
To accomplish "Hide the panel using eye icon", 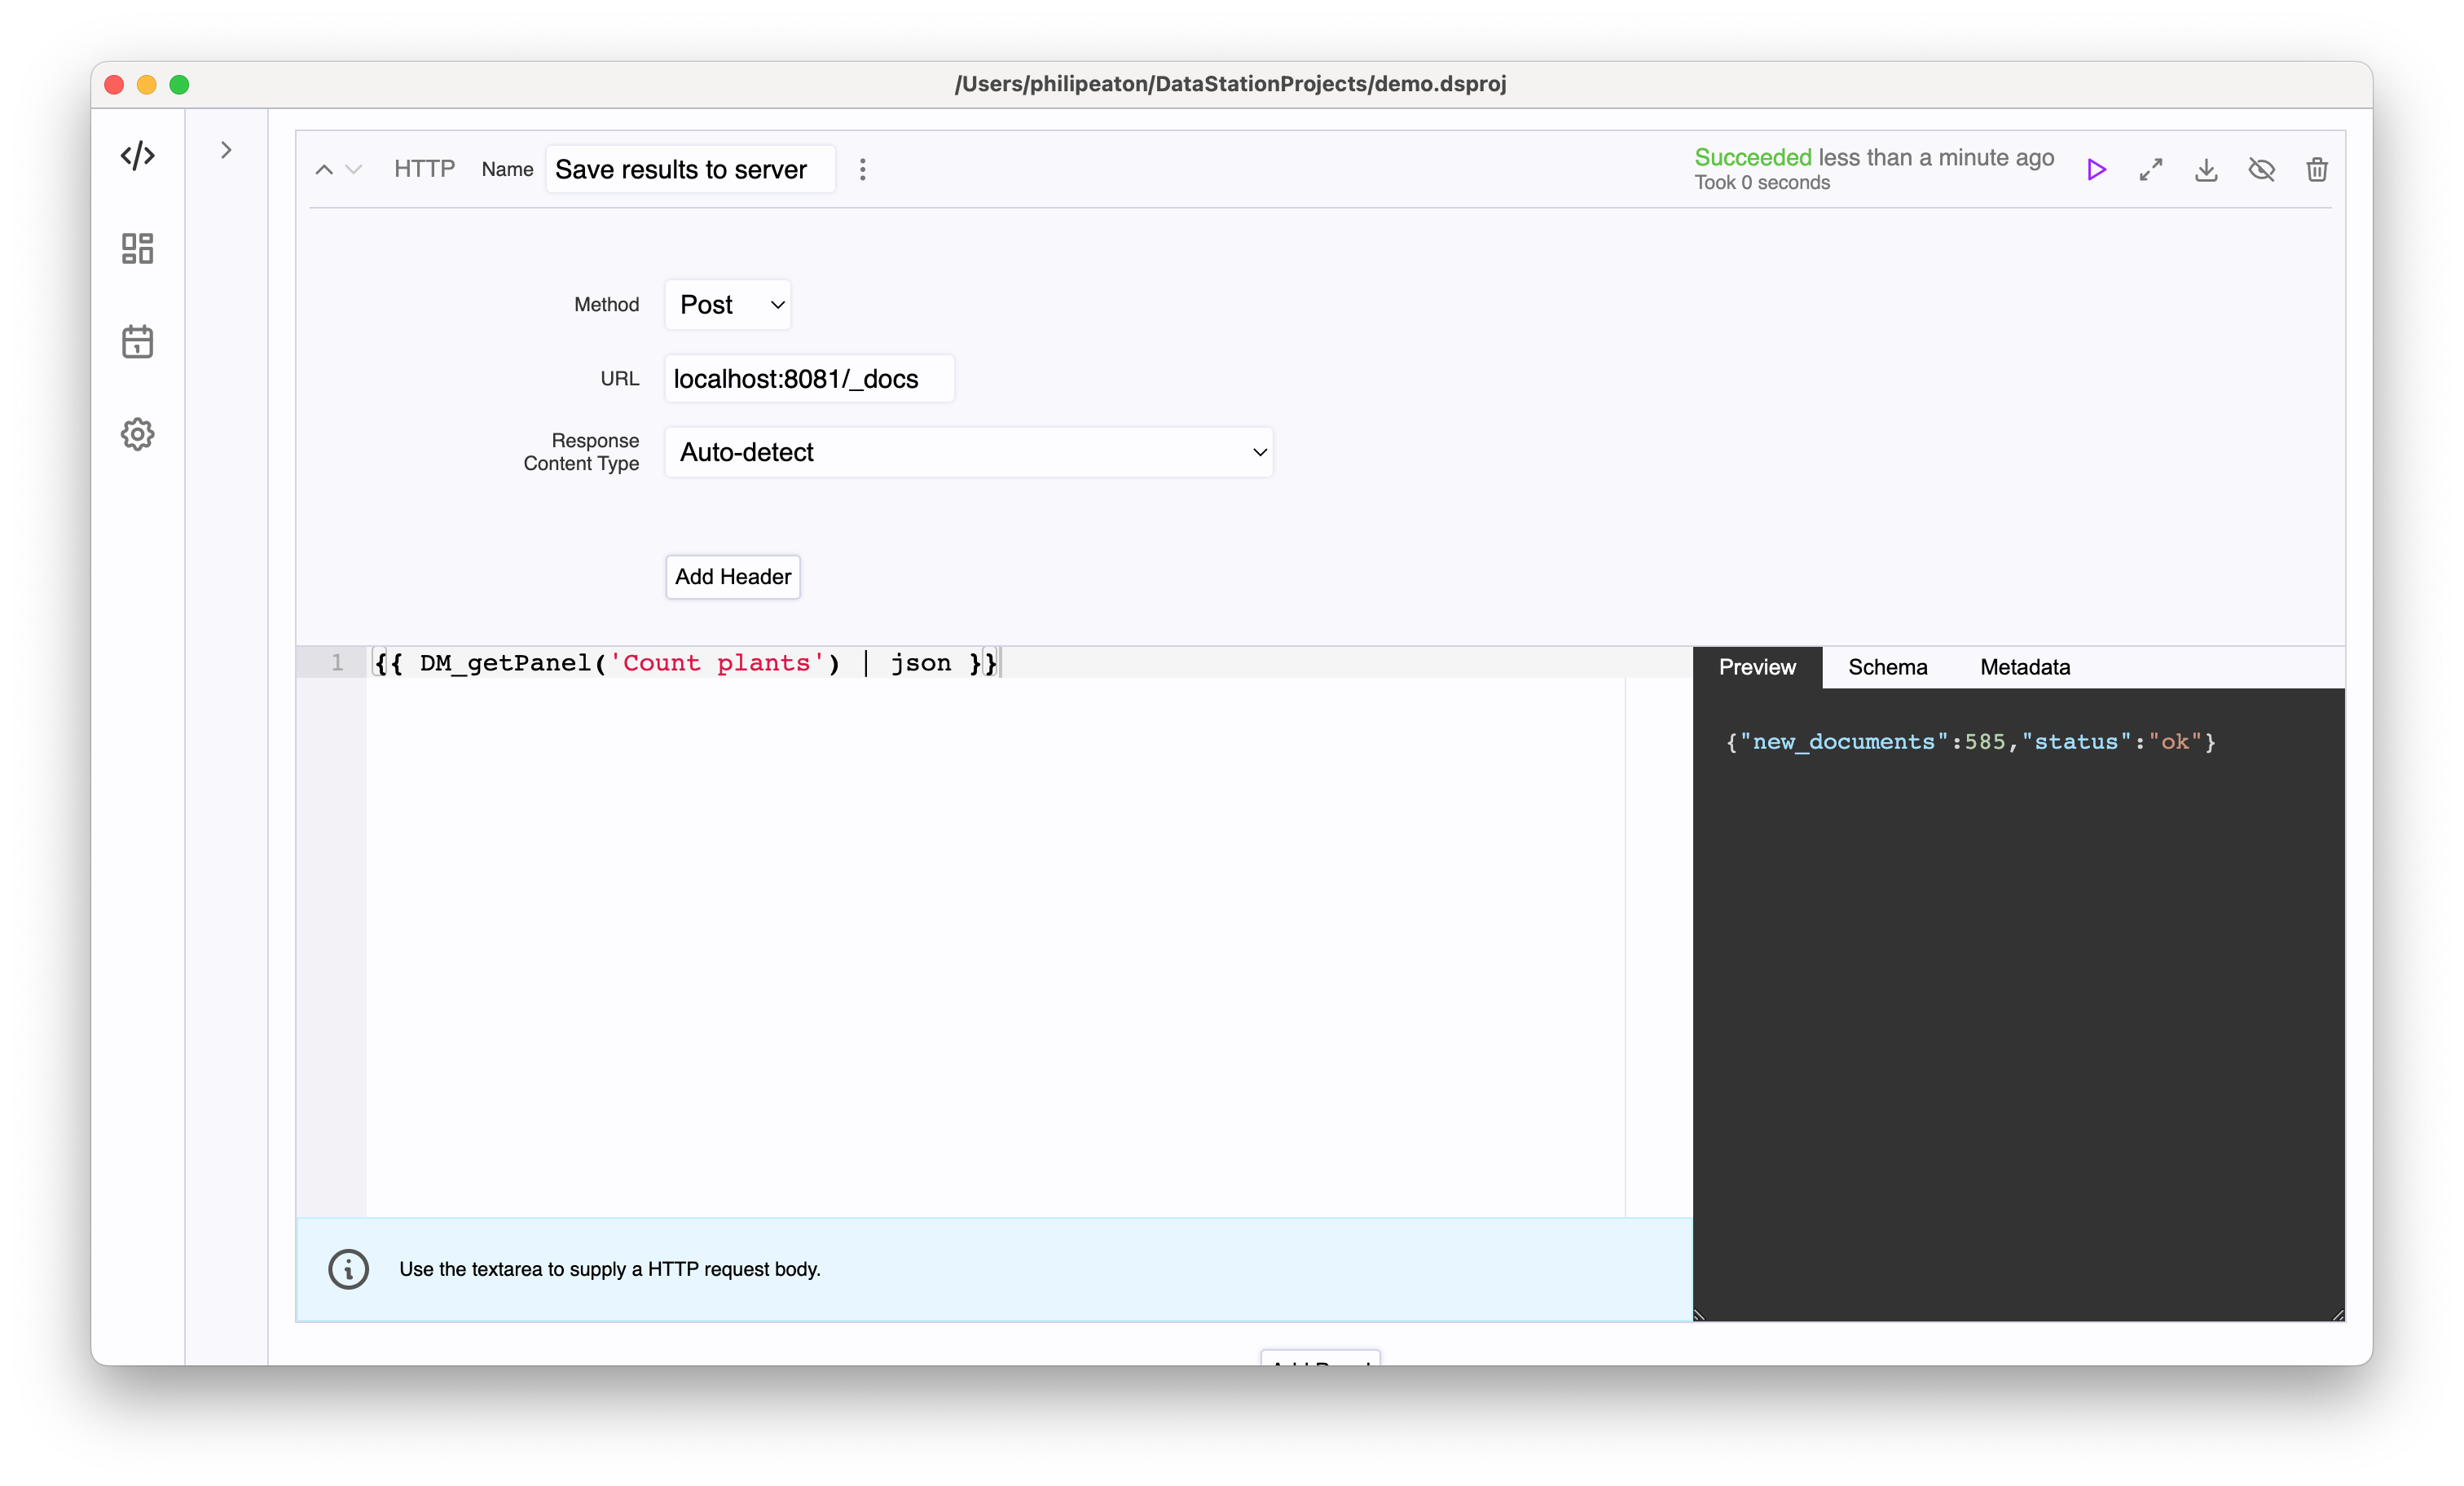I will click(x=2261, y=170).
